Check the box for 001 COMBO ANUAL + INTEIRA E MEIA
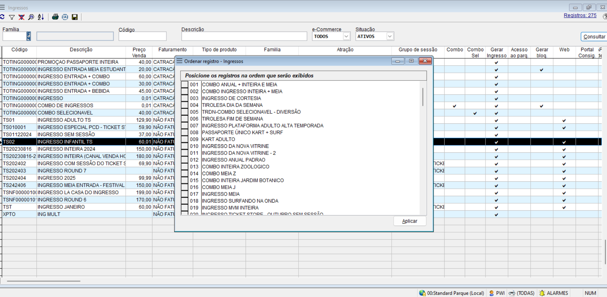The width and height of the screenshot is (607, 297). (185, 85)
